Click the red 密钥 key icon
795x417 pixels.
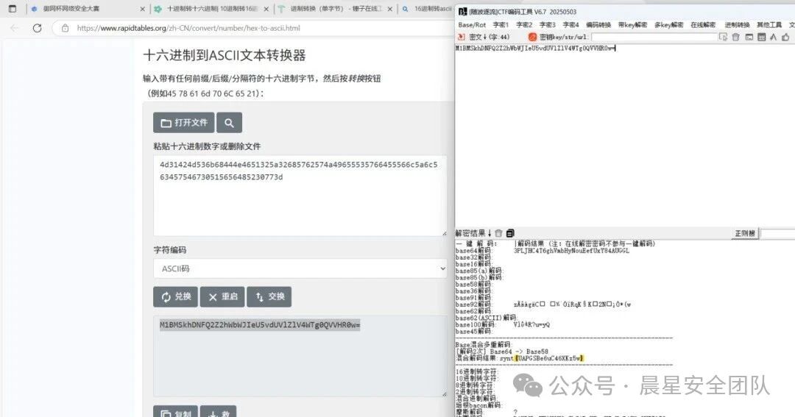click(x=533, y=37)
